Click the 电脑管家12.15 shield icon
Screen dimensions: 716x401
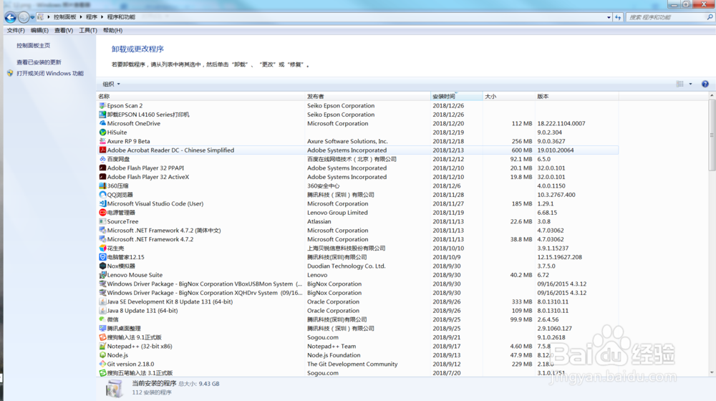pos(102,257)
